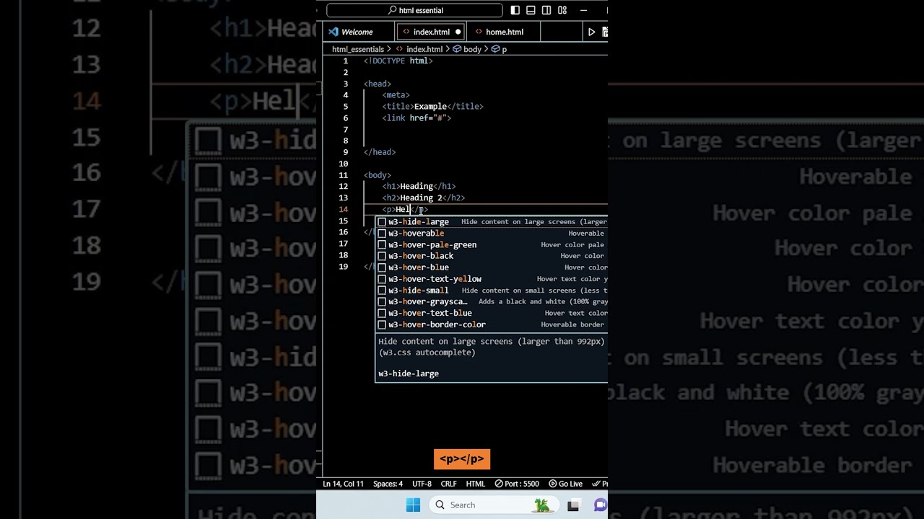Switch to the home.html tab

point(504,32)
